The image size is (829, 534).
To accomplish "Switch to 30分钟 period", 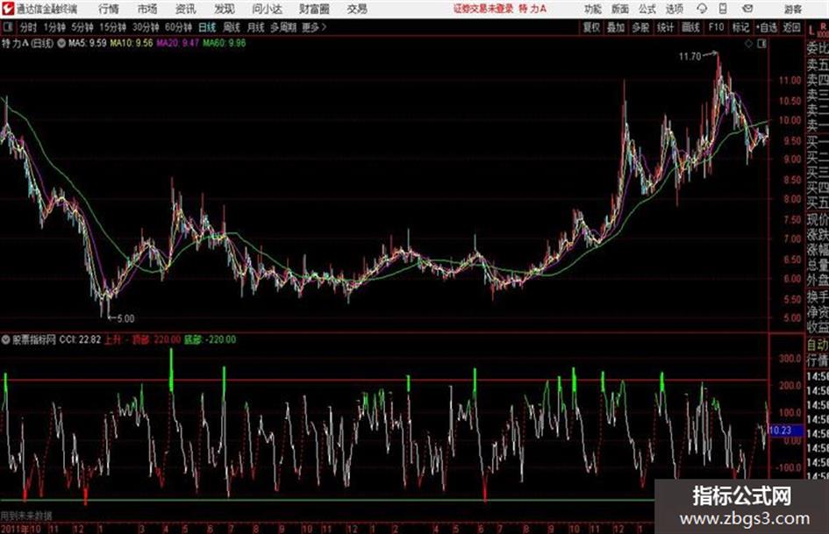I will pyautogui.click(x=146, y=27).
